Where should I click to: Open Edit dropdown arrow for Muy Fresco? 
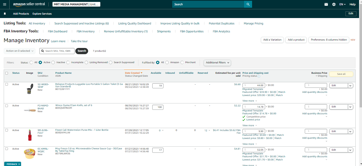pos(351,150)
